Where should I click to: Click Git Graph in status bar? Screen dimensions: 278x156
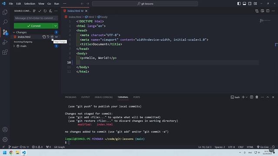60,147
